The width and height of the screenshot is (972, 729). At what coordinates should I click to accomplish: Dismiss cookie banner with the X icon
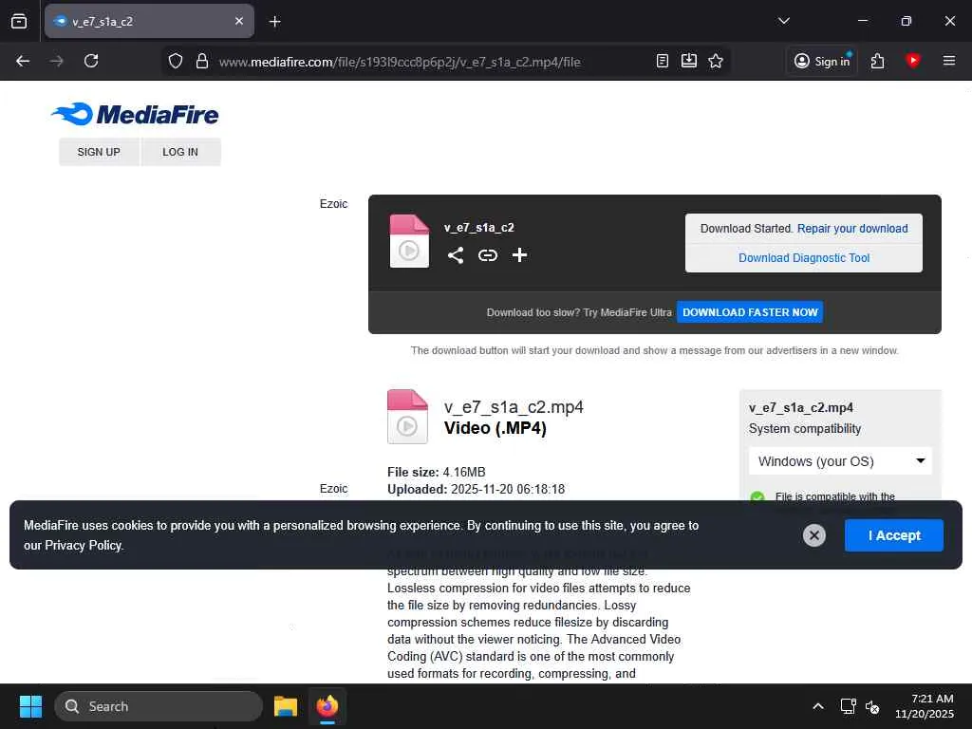(x=813, y=535)
